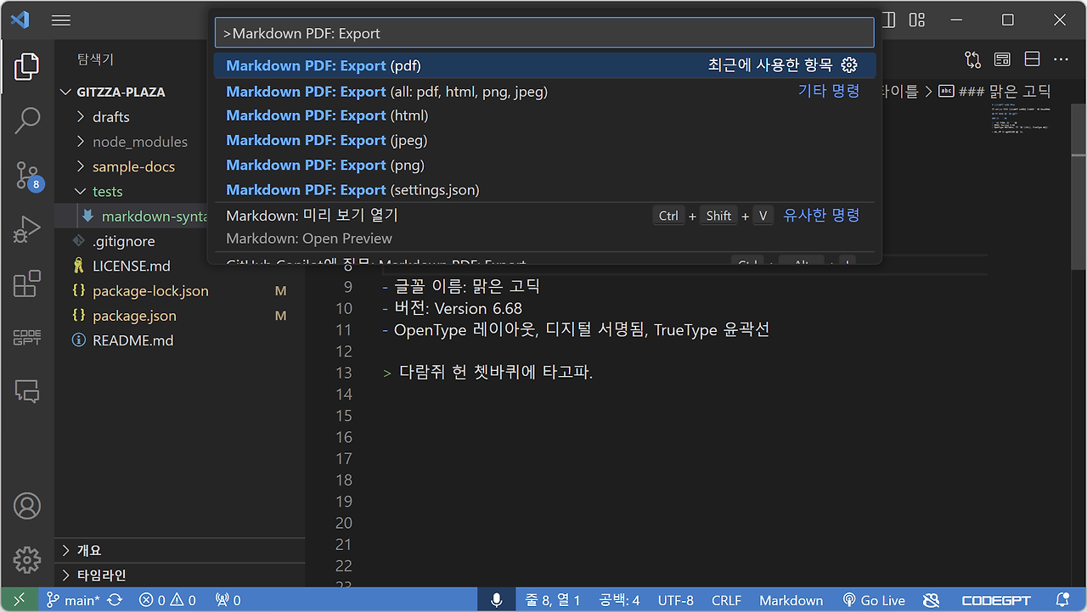Go to line via 줄 8, 열 1 indicator

[553, 600]
